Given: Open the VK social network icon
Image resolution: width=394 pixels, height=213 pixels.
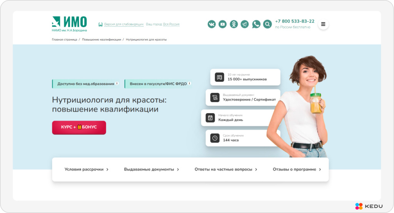Looking at the screenshot, I should coord(212,24).
